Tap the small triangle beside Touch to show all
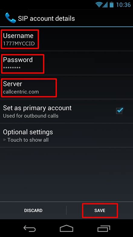The image size is (133, 237). pos(5,140)
